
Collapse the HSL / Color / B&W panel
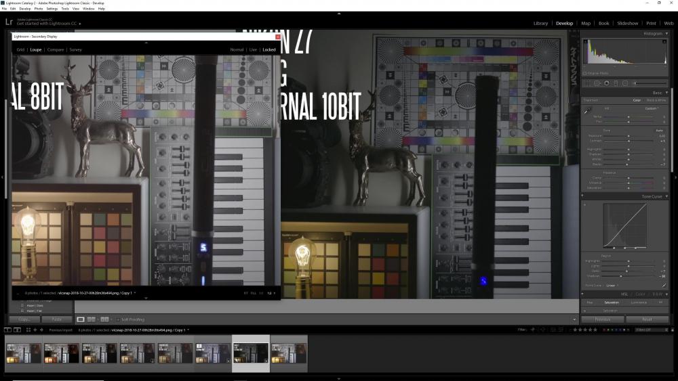pyautogui.click(x=666, y=294)
